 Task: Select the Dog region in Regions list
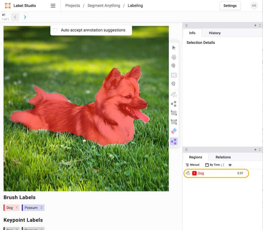[216, 173]
